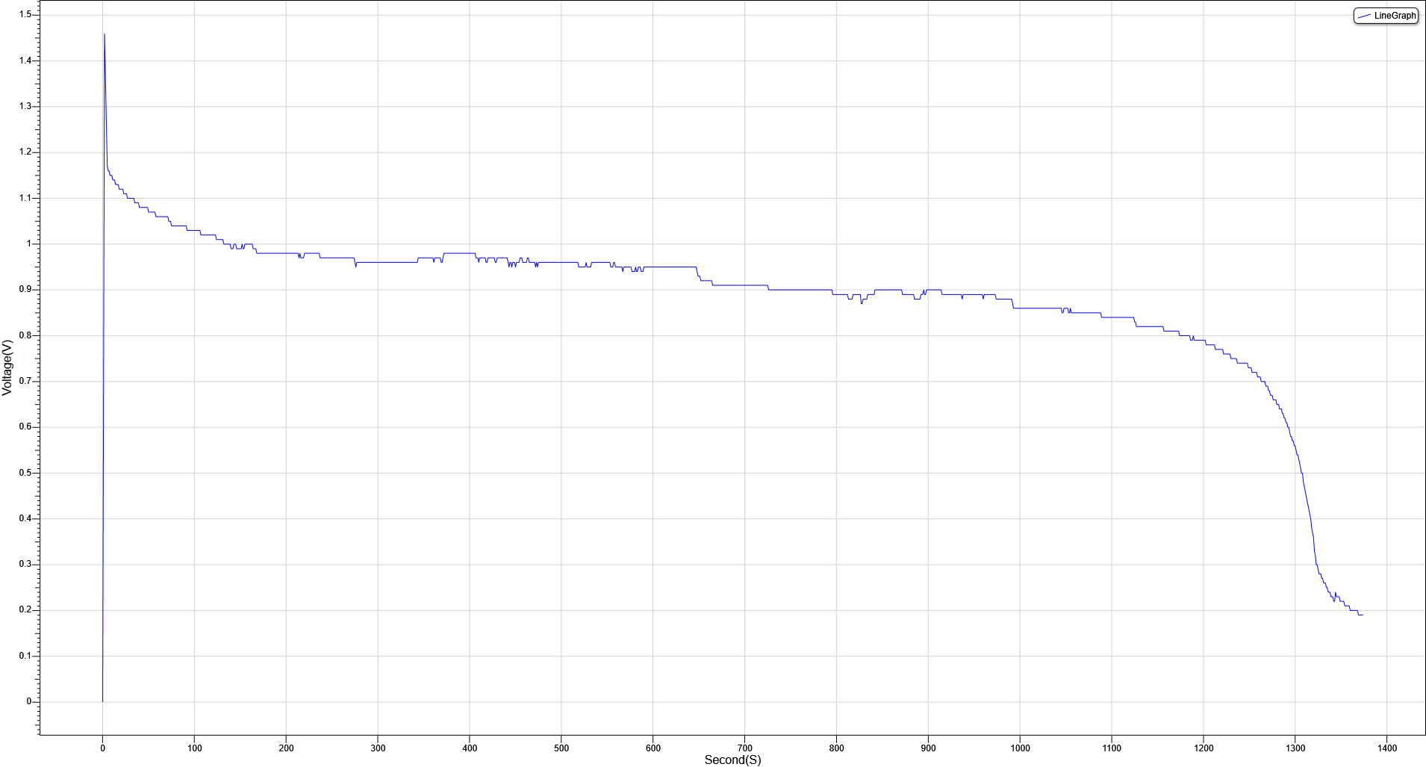Click the final data point of the curve
Screen dimensions: 1426x767
coord(1362,615)
